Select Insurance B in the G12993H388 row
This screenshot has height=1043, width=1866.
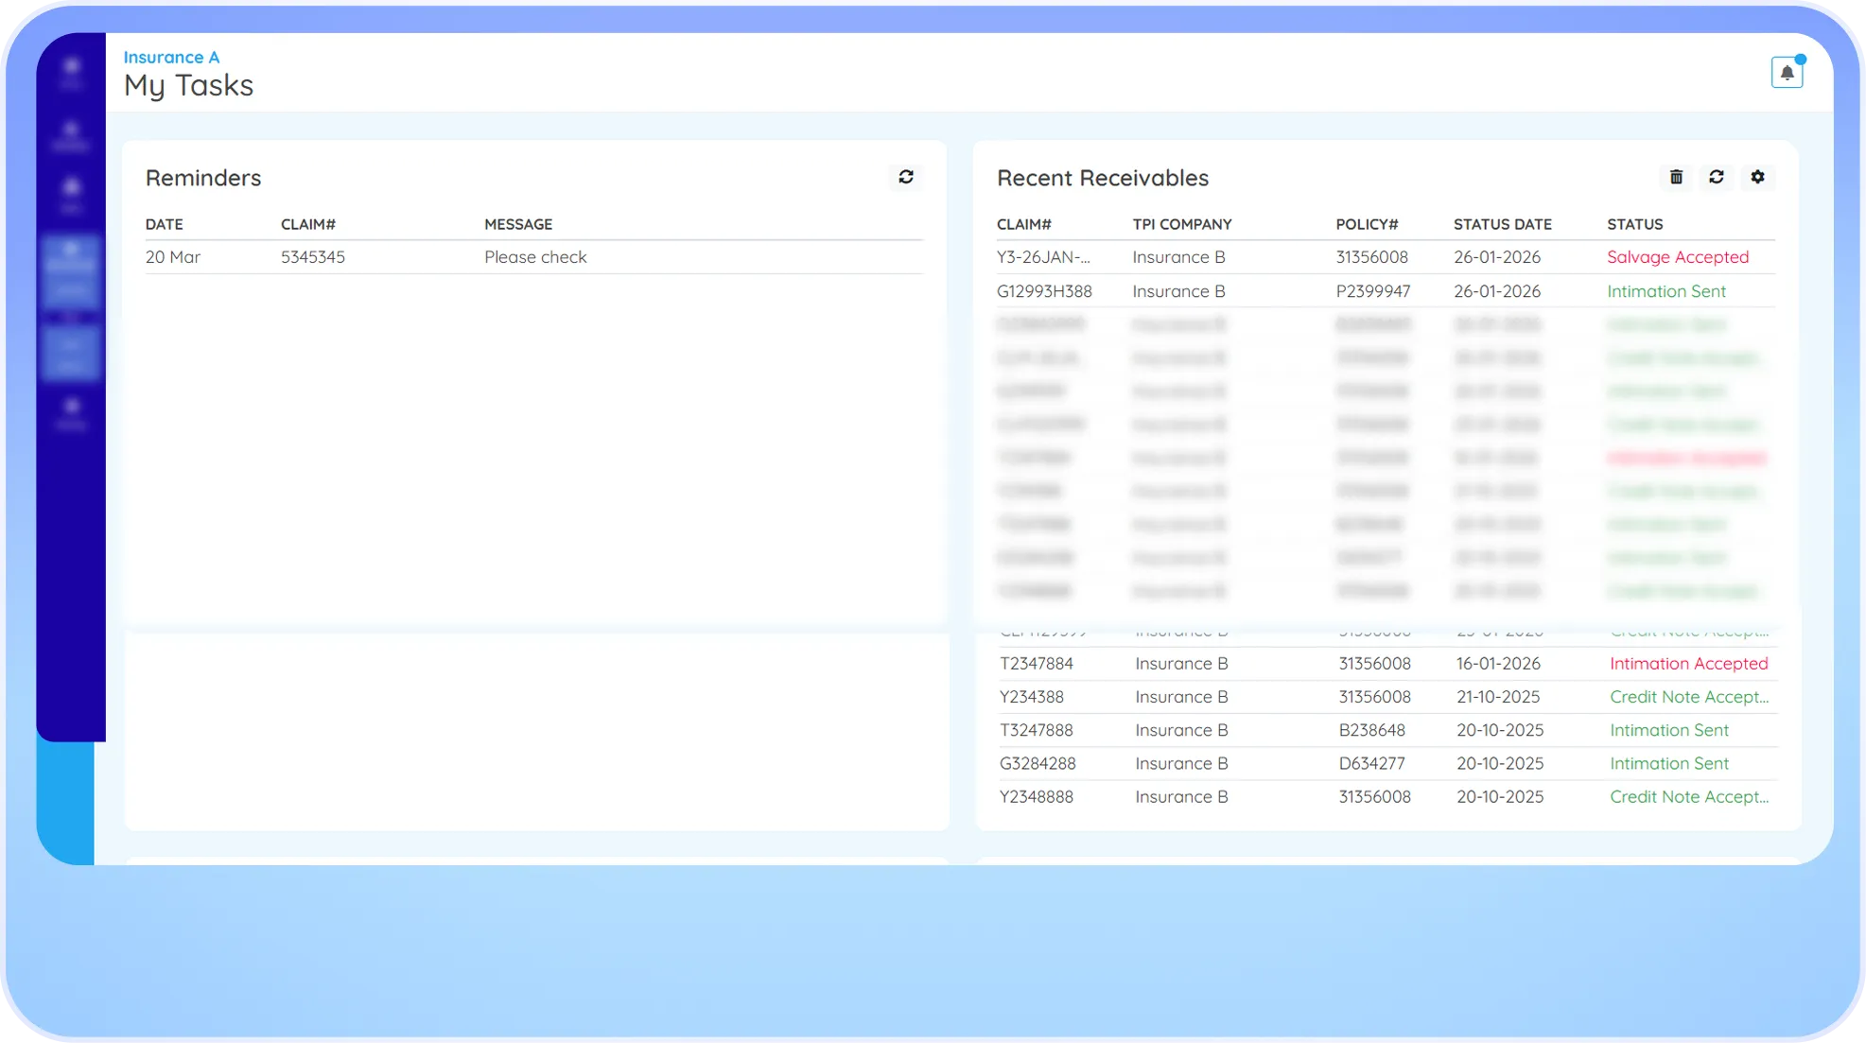1178,291
